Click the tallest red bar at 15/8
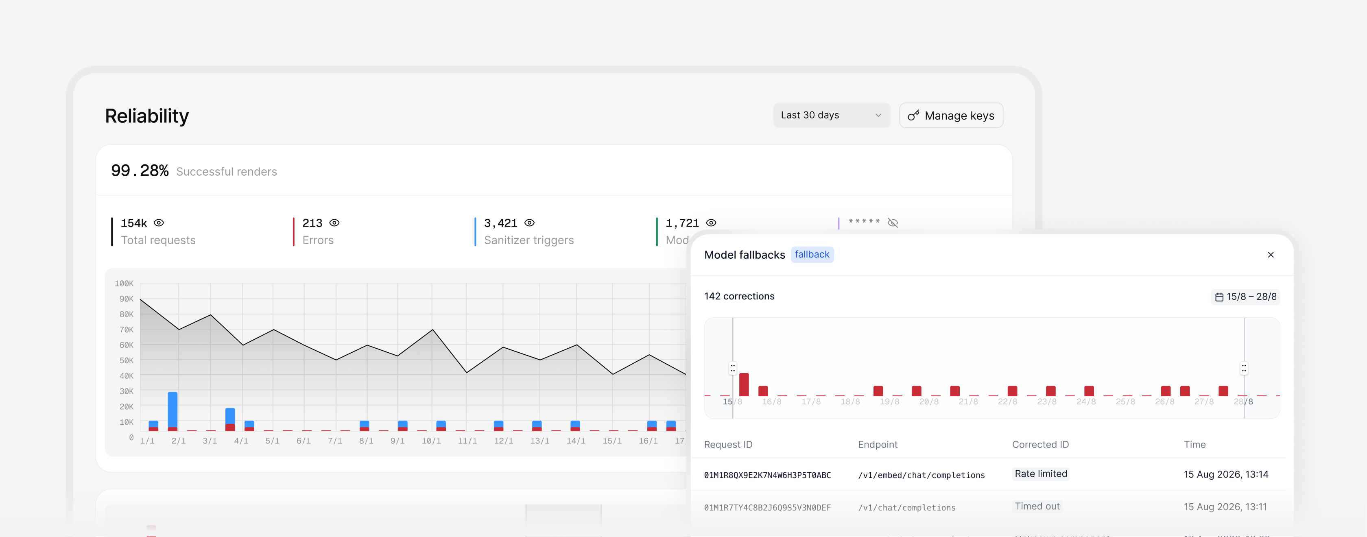 [744, 385]
